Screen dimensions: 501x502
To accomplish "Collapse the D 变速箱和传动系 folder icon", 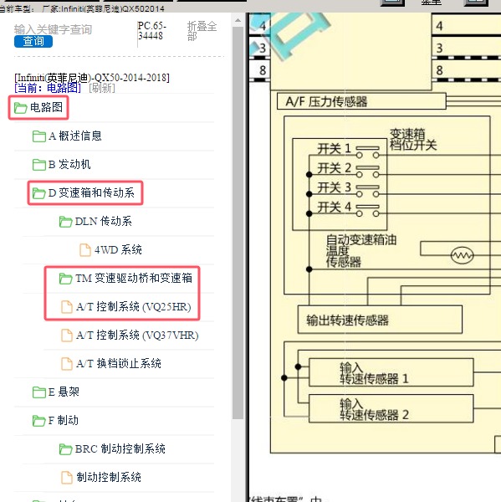I will coord(39,193).
